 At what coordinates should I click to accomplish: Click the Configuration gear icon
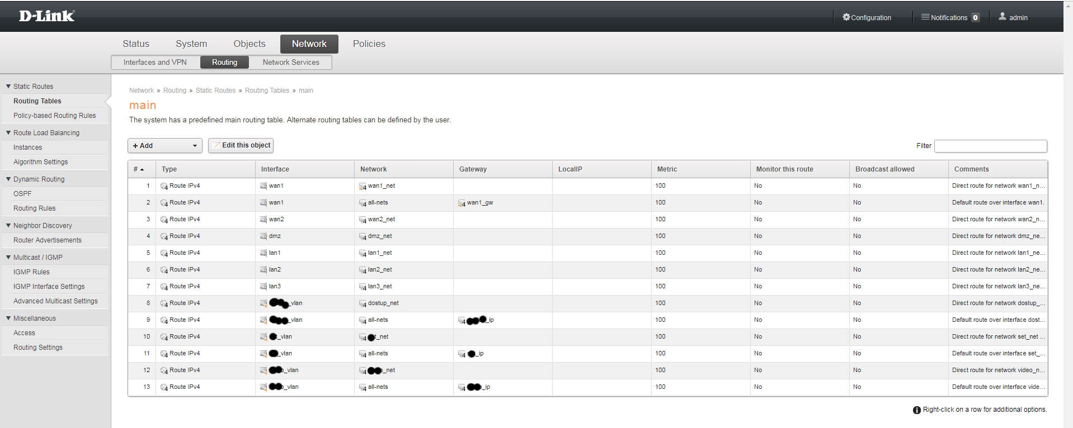[x=846, y=17]
